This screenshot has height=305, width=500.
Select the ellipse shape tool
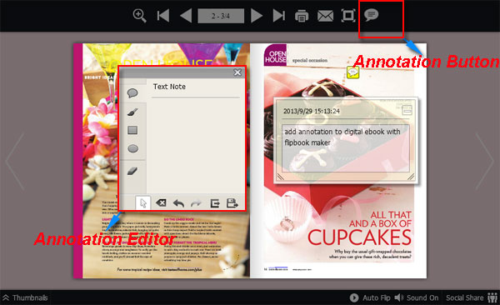tap(132, 148)
